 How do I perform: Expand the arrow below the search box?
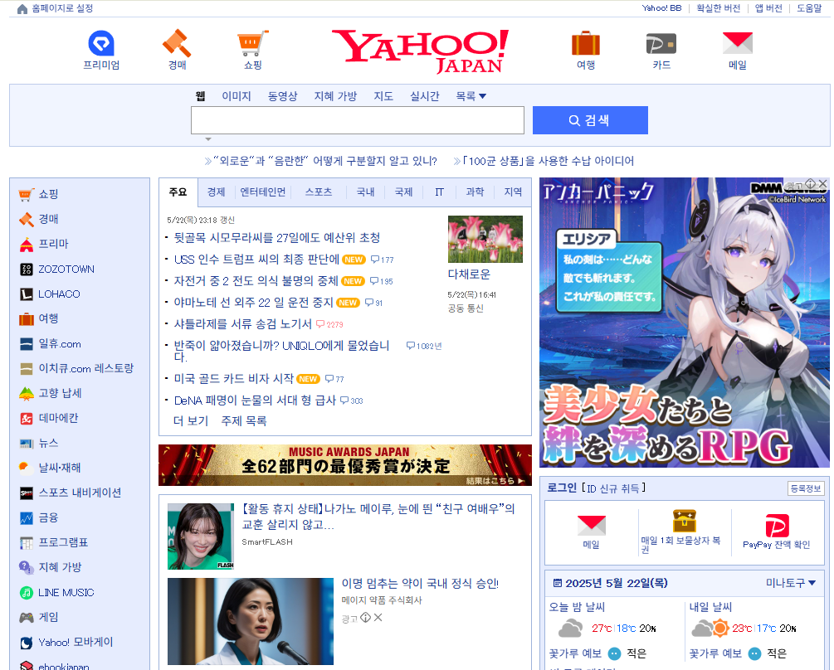(208, 139)
